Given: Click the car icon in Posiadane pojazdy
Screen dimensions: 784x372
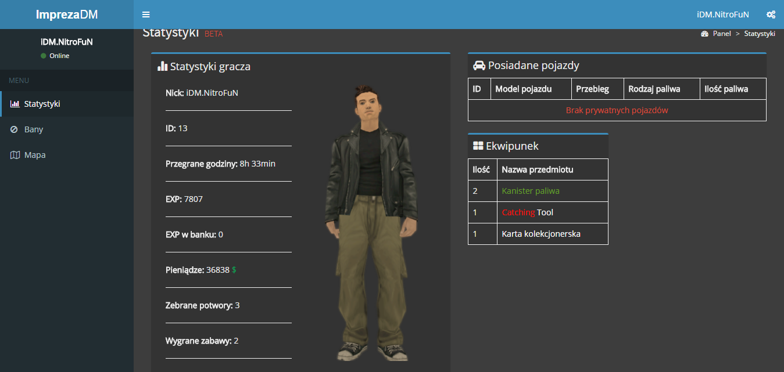Looking at the screenshot, I should coord(479,66).
